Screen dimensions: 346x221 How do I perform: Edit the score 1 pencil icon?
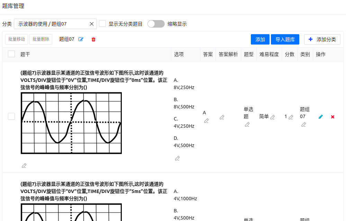tap(291, 117)
